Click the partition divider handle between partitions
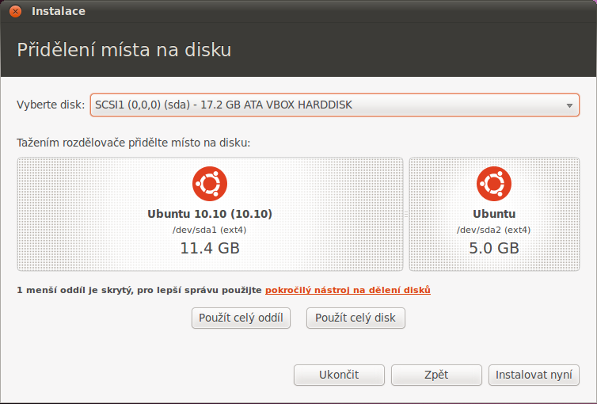This screenshot has height=404, width=597. pos(406,215)
